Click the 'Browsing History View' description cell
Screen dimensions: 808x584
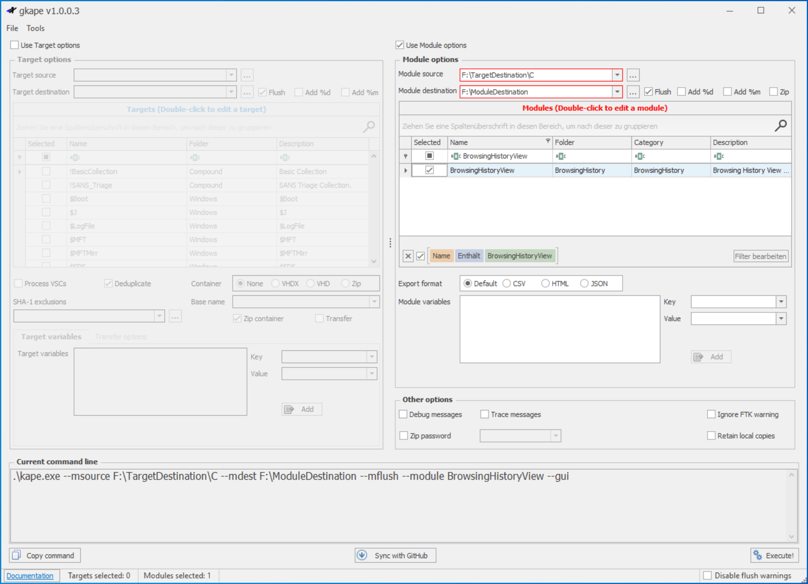(751, 170)
